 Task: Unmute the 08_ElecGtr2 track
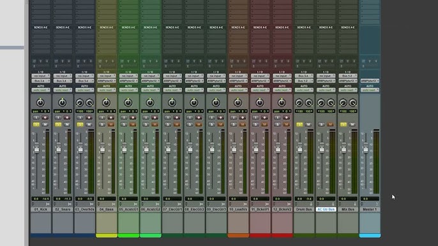point(199,124)
